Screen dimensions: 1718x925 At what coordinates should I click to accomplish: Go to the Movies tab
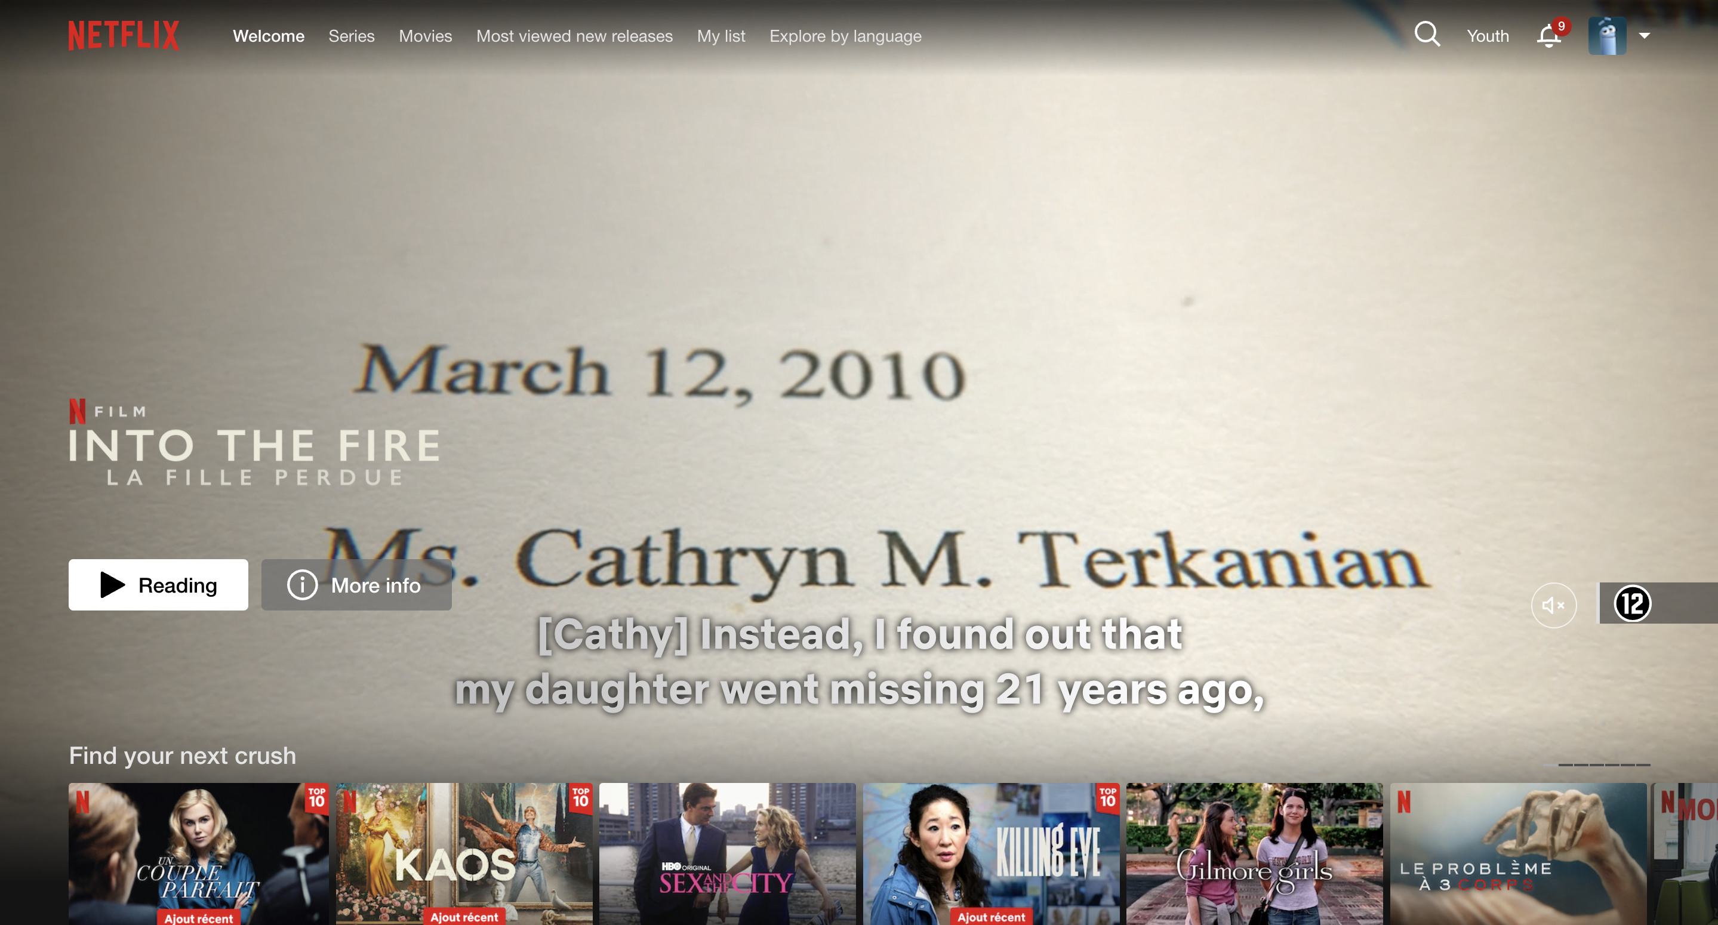425,36
